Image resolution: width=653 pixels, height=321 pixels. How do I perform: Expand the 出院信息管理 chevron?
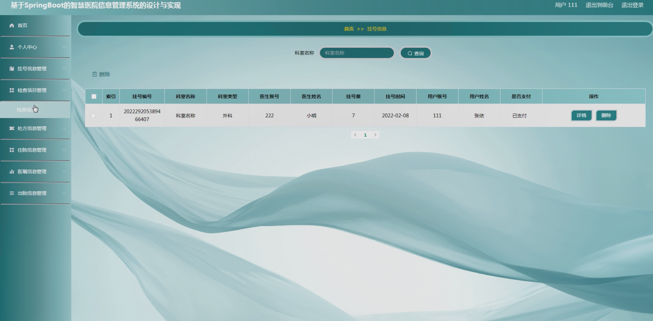click(64, 193)
